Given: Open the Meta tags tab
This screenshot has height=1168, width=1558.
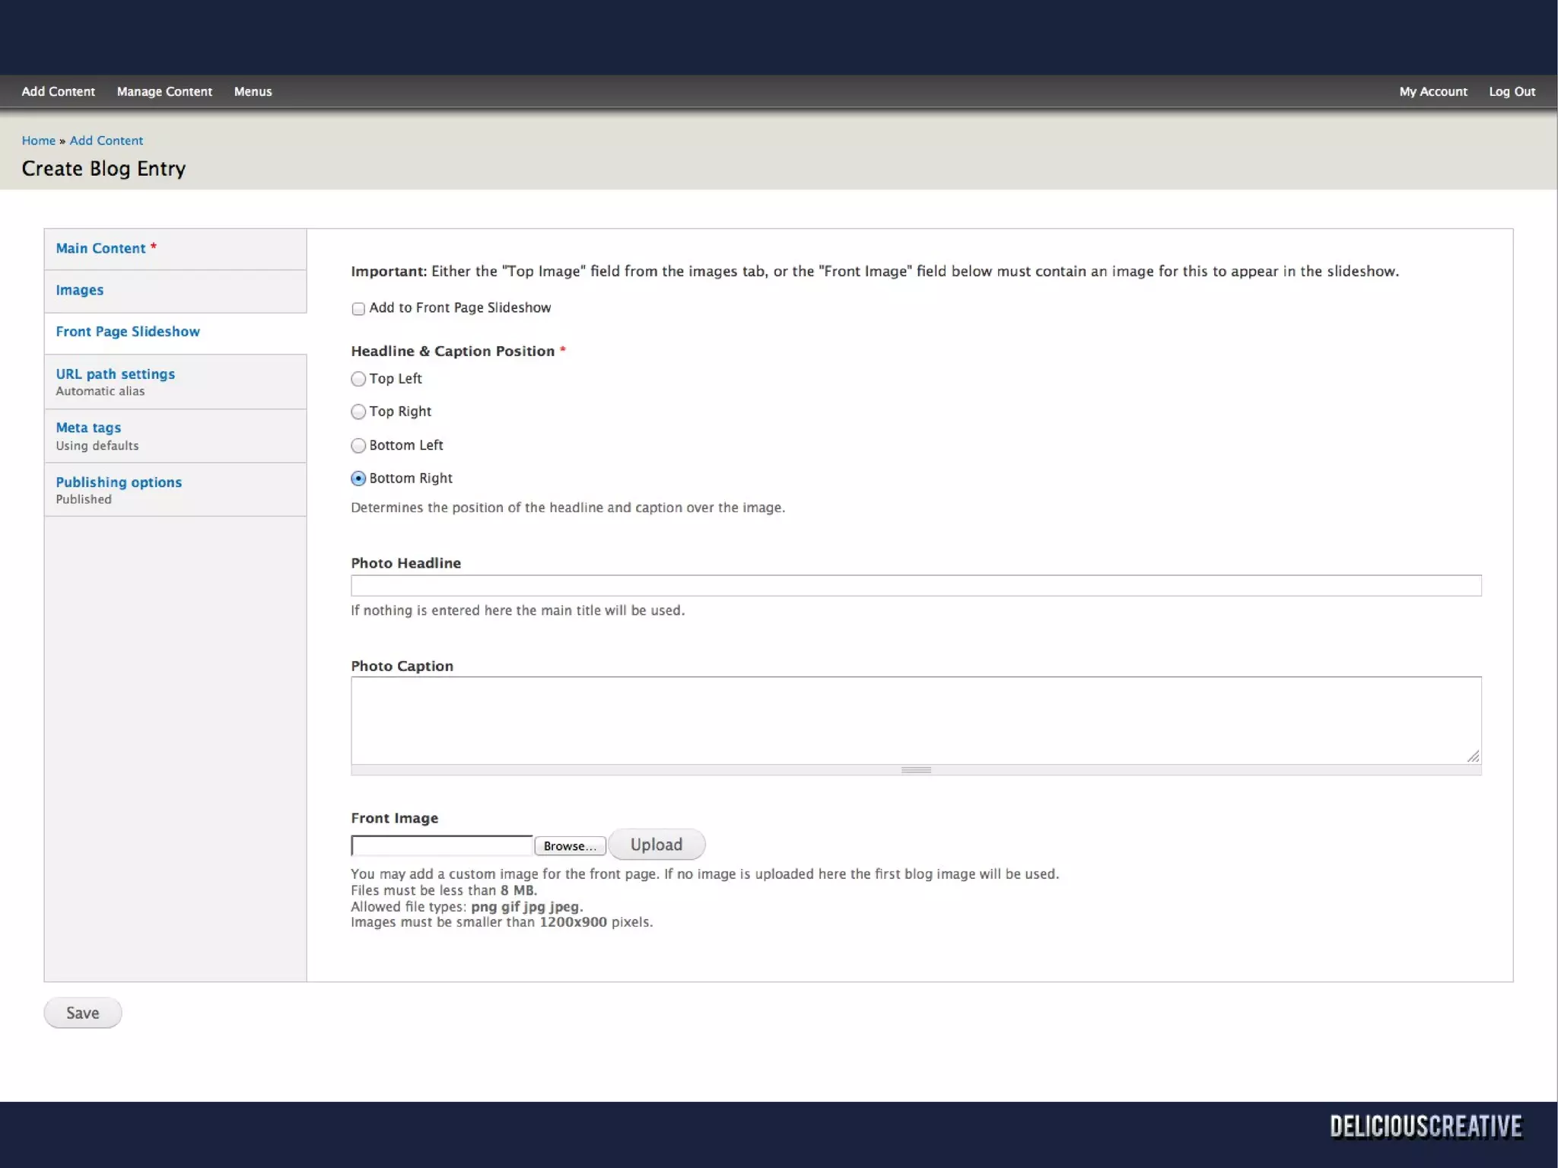Looking at the screenshot, I should pos(88,428).
